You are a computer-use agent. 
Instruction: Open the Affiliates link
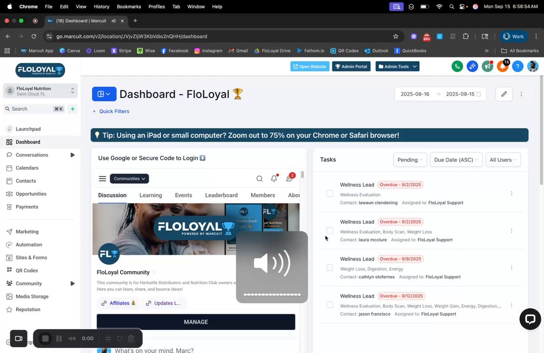(118, 303)
